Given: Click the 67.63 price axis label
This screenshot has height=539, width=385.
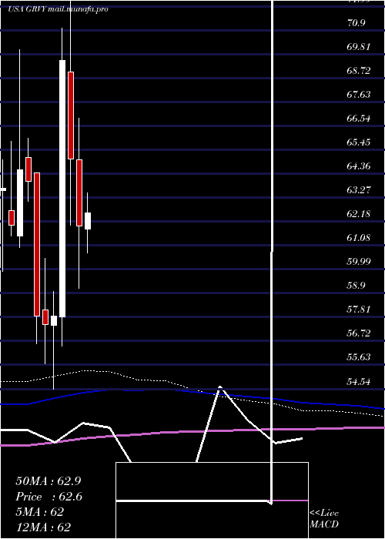Looking at the screenshot, I should pyautogui.click(x=359, y=95).
